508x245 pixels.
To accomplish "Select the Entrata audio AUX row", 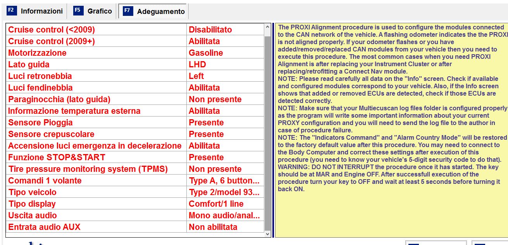I will 135,227.
